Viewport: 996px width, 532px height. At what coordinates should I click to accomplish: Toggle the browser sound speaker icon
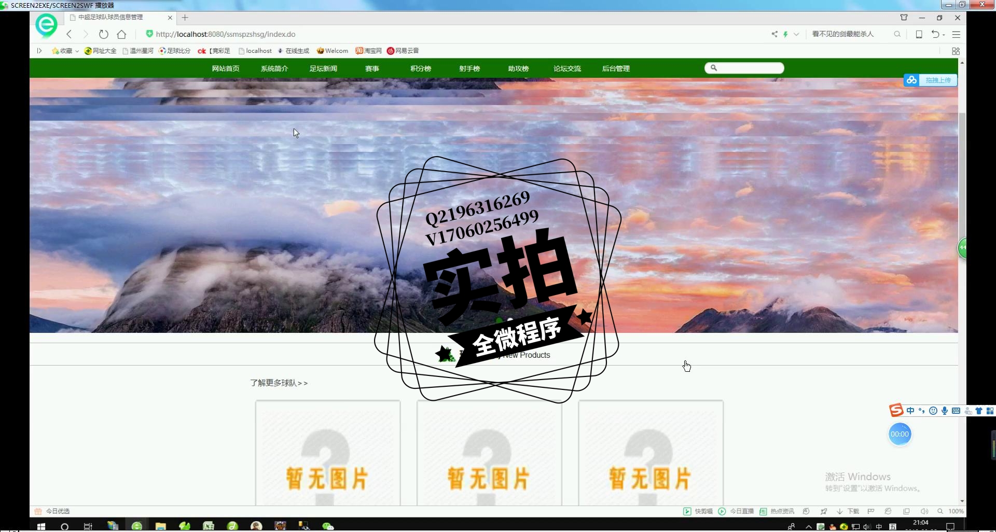coord(924,511)
